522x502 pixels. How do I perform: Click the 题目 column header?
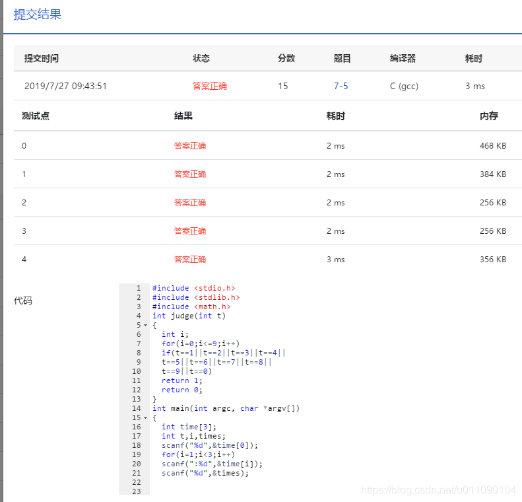tap(343, 58)
